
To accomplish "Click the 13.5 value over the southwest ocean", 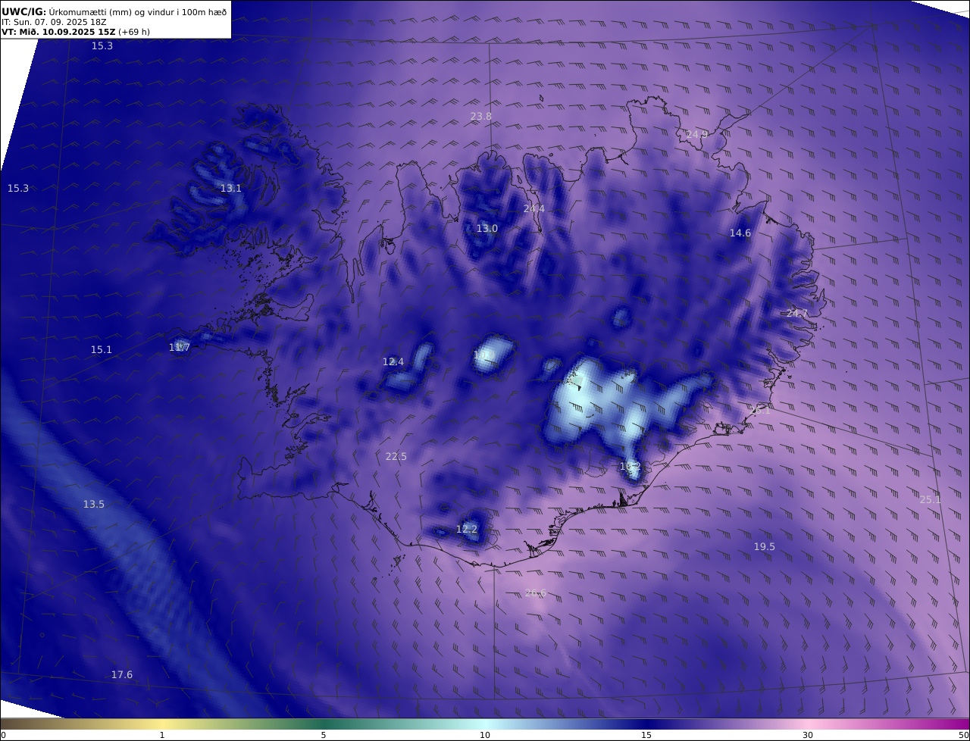I will click(94, 504).
